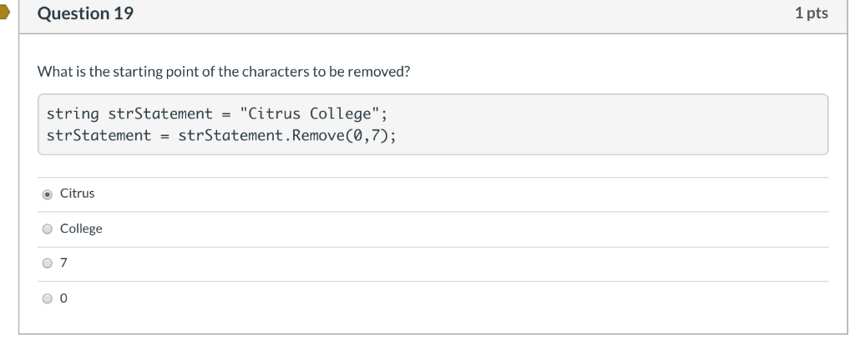The width and height of the screenshot is (855, 338).
Task: Click the 1 pts score label
Action: pos(812,13)
